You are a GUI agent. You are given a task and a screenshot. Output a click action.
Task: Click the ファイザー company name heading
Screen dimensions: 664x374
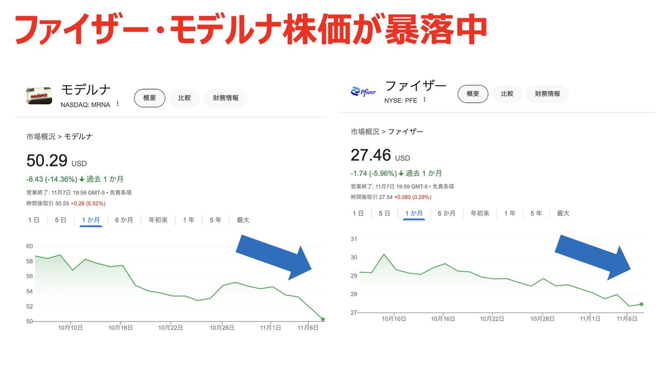point(415,86)
